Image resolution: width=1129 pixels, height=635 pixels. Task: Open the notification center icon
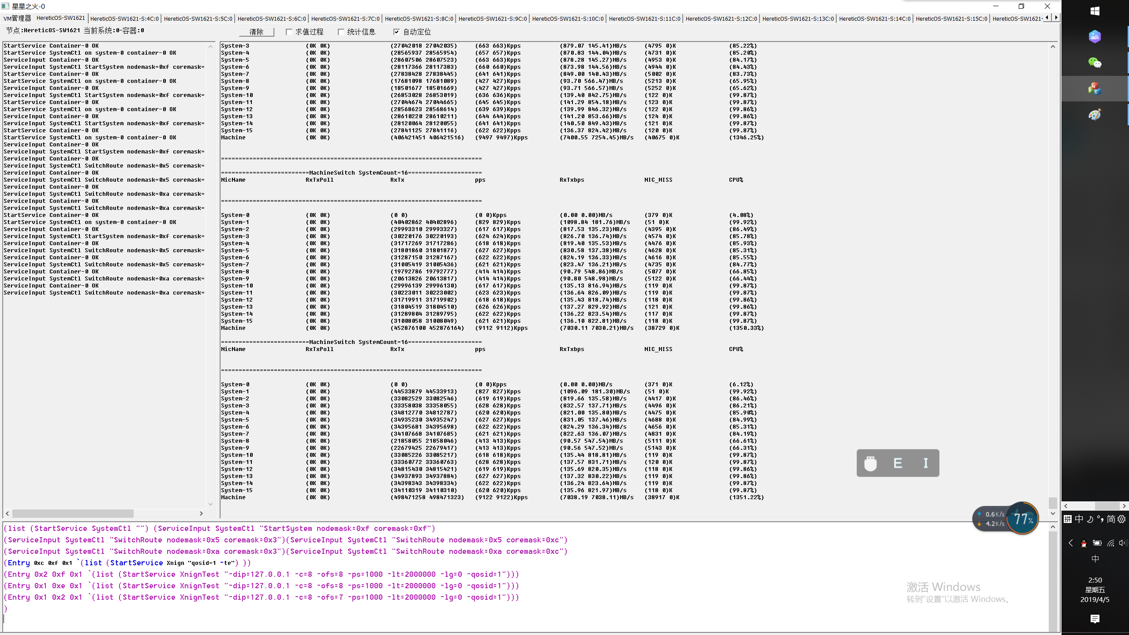pyautogui.click(x=1095, y=619)
